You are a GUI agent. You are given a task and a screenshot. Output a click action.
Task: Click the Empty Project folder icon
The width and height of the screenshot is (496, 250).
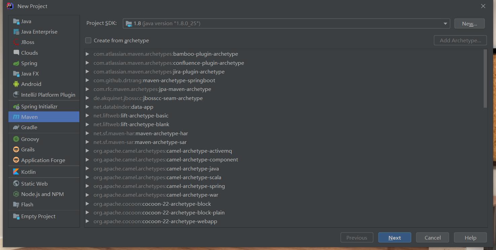pos(16,216)
